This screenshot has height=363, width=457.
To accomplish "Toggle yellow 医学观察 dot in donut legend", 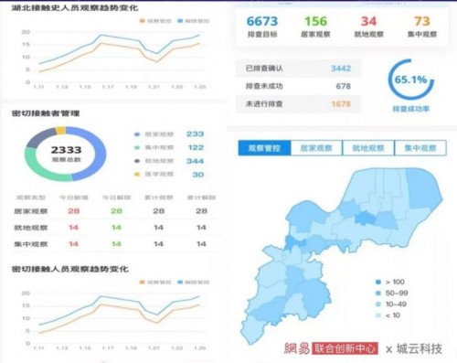I will tap(137, 175).
